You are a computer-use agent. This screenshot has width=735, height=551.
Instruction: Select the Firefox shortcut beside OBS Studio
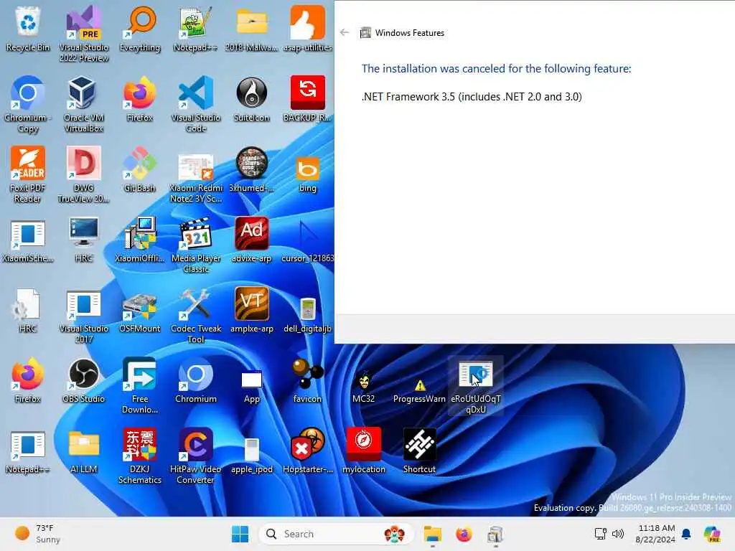(28, 380)
